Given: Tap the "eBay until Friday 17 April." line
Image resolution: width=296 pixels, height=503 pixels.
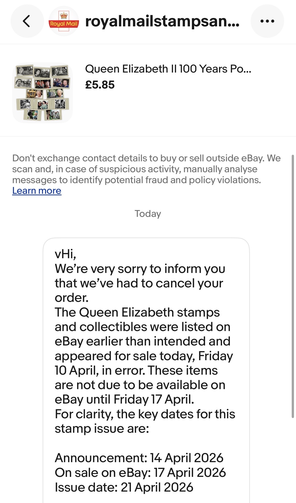Looking at the screenshot, I should coord(124,399).
